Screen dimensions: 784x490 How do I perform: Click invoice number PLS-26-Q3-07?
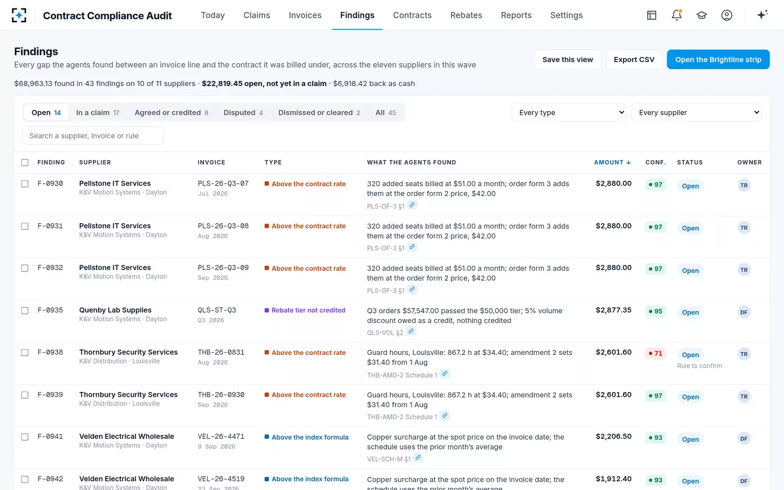[223, 183]
